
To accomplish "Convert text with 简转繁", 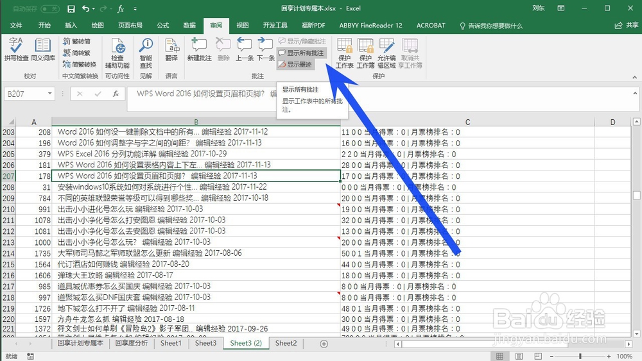I will [77, 53].
